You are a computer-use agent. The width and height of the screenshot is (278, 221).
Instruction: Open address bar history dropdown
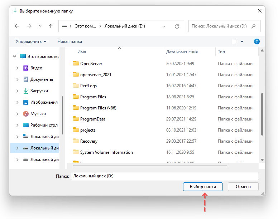coord(164,26)
